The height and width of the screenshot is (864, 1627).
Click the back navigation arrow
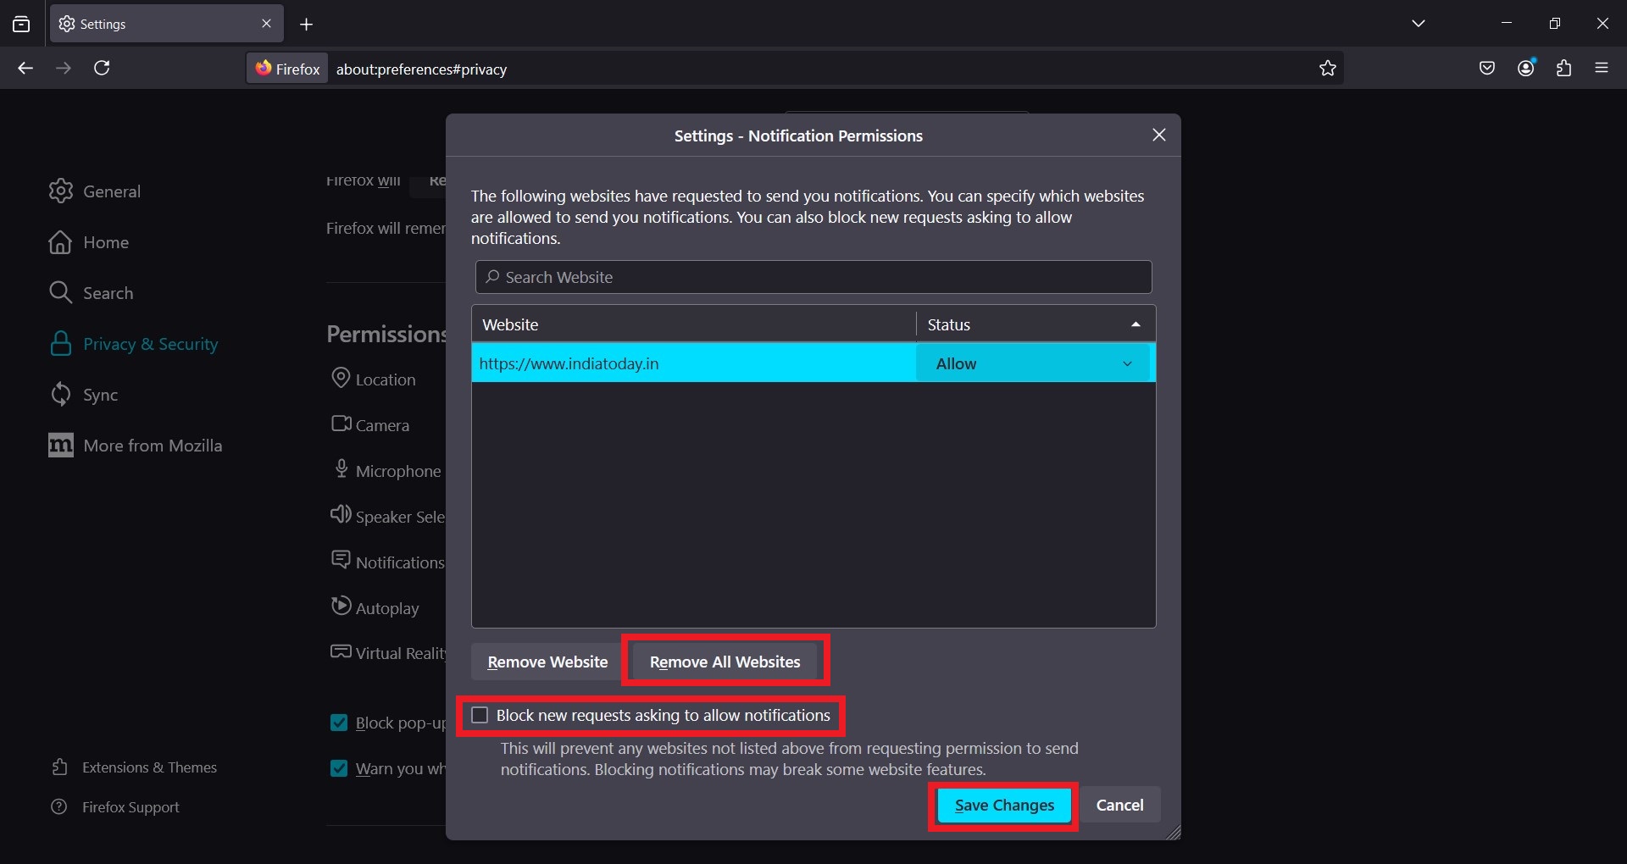coord(25,68)
